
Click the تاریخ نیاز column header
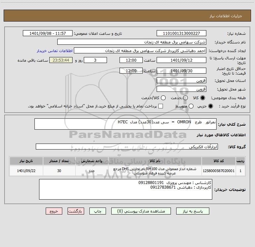point(26,161)
